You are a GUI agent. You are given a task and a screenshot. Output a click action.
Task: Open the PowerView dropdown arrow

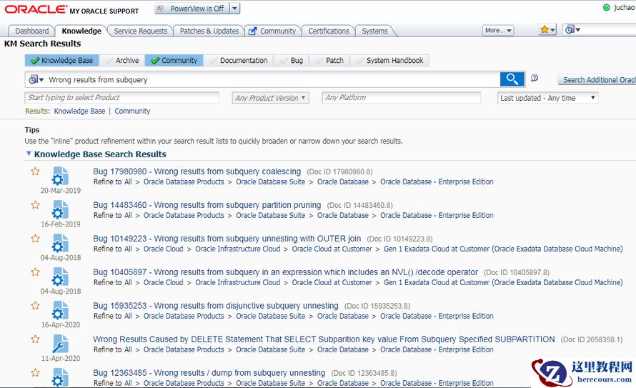(234, 9)
